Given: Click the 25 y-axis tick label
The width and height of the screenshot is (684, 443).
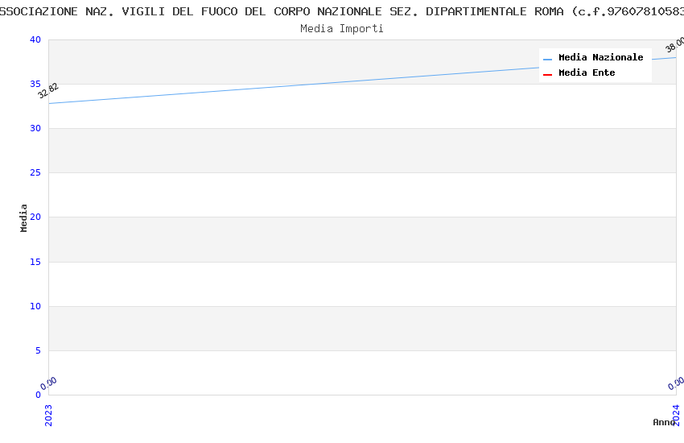Looking at the screenshot, I should [x=35, y=173].
